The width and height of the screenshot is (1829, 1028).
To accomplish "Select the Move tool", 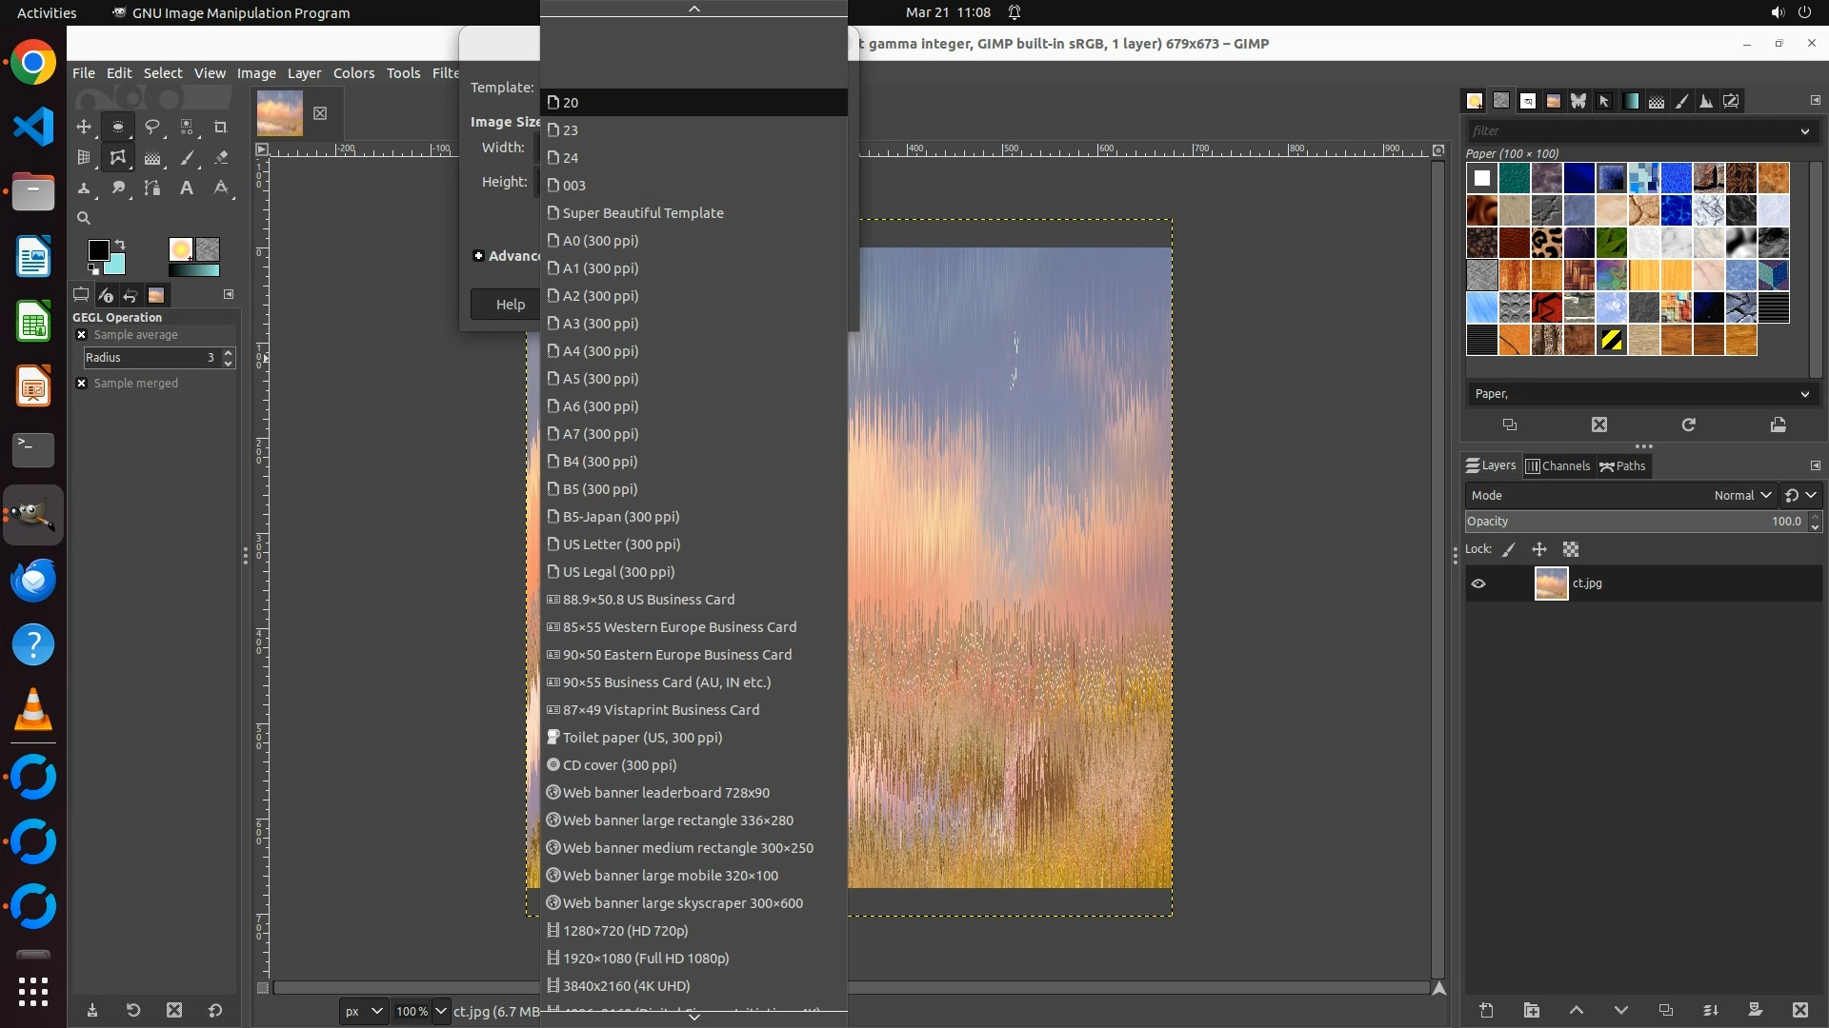I will (x=84, y=127).
